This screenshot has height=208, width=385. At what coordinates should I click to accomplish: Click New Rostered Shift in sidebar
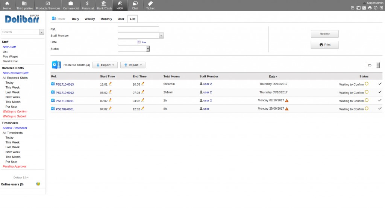tap(15, 73)
